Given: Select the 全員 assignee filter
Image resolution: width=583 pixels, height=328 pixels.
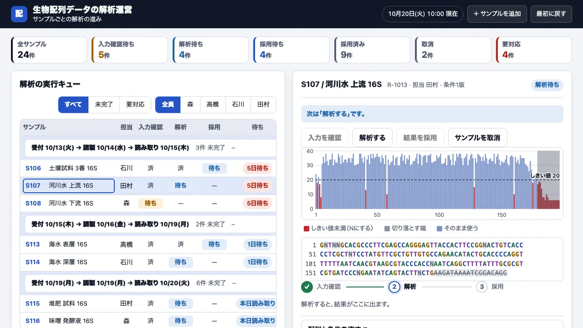Looking at the screenshot, I should click(168, 105).
